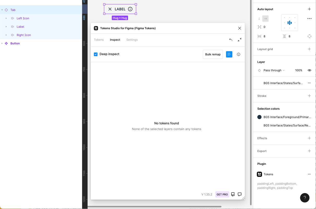Click the LABEL text on canvas
The image size is (316, 209).
click(x=120, y=9)
